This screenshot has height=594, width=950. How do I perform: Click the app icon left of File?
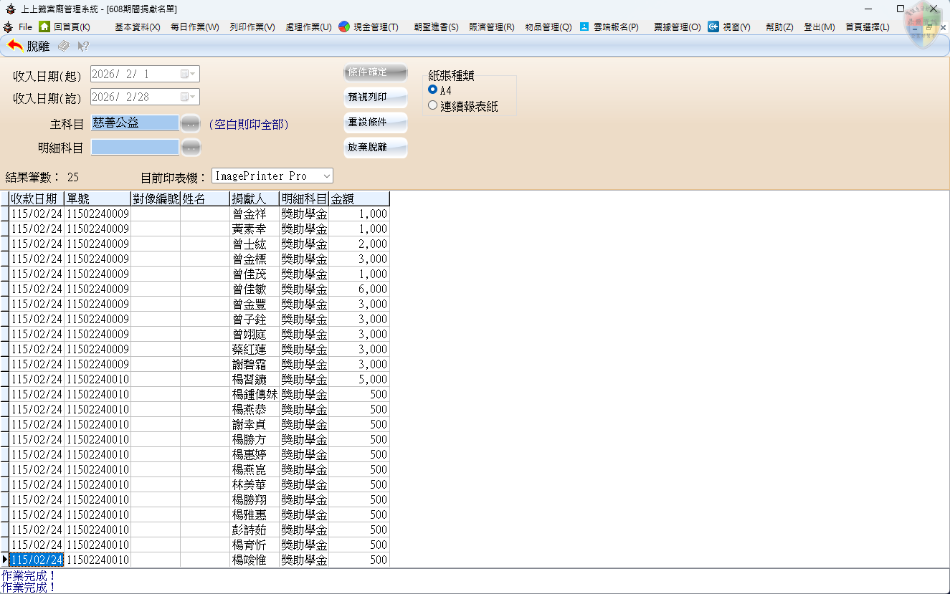9,27
